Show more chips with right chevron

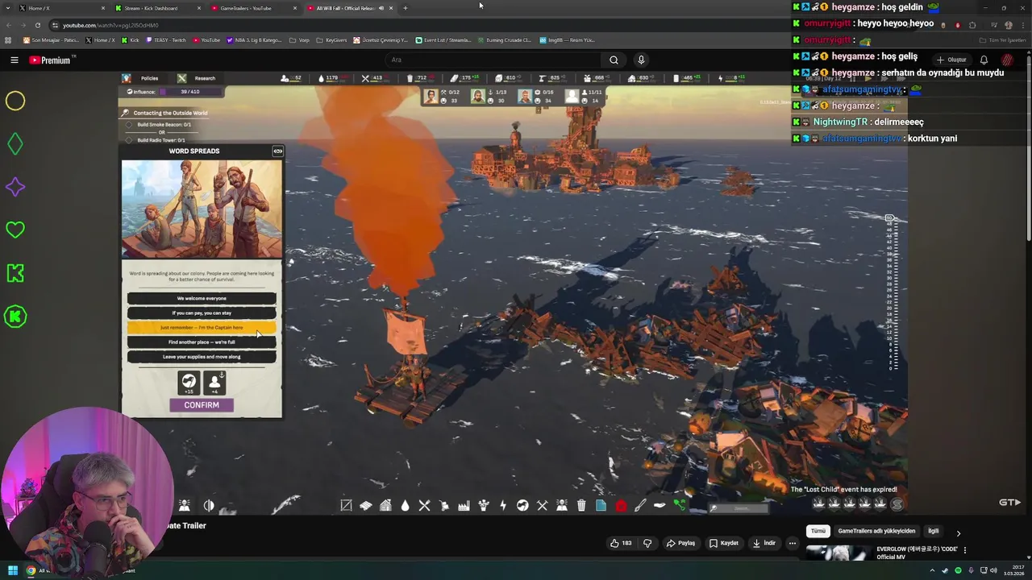pyautogui.click(x=958, y=532)
